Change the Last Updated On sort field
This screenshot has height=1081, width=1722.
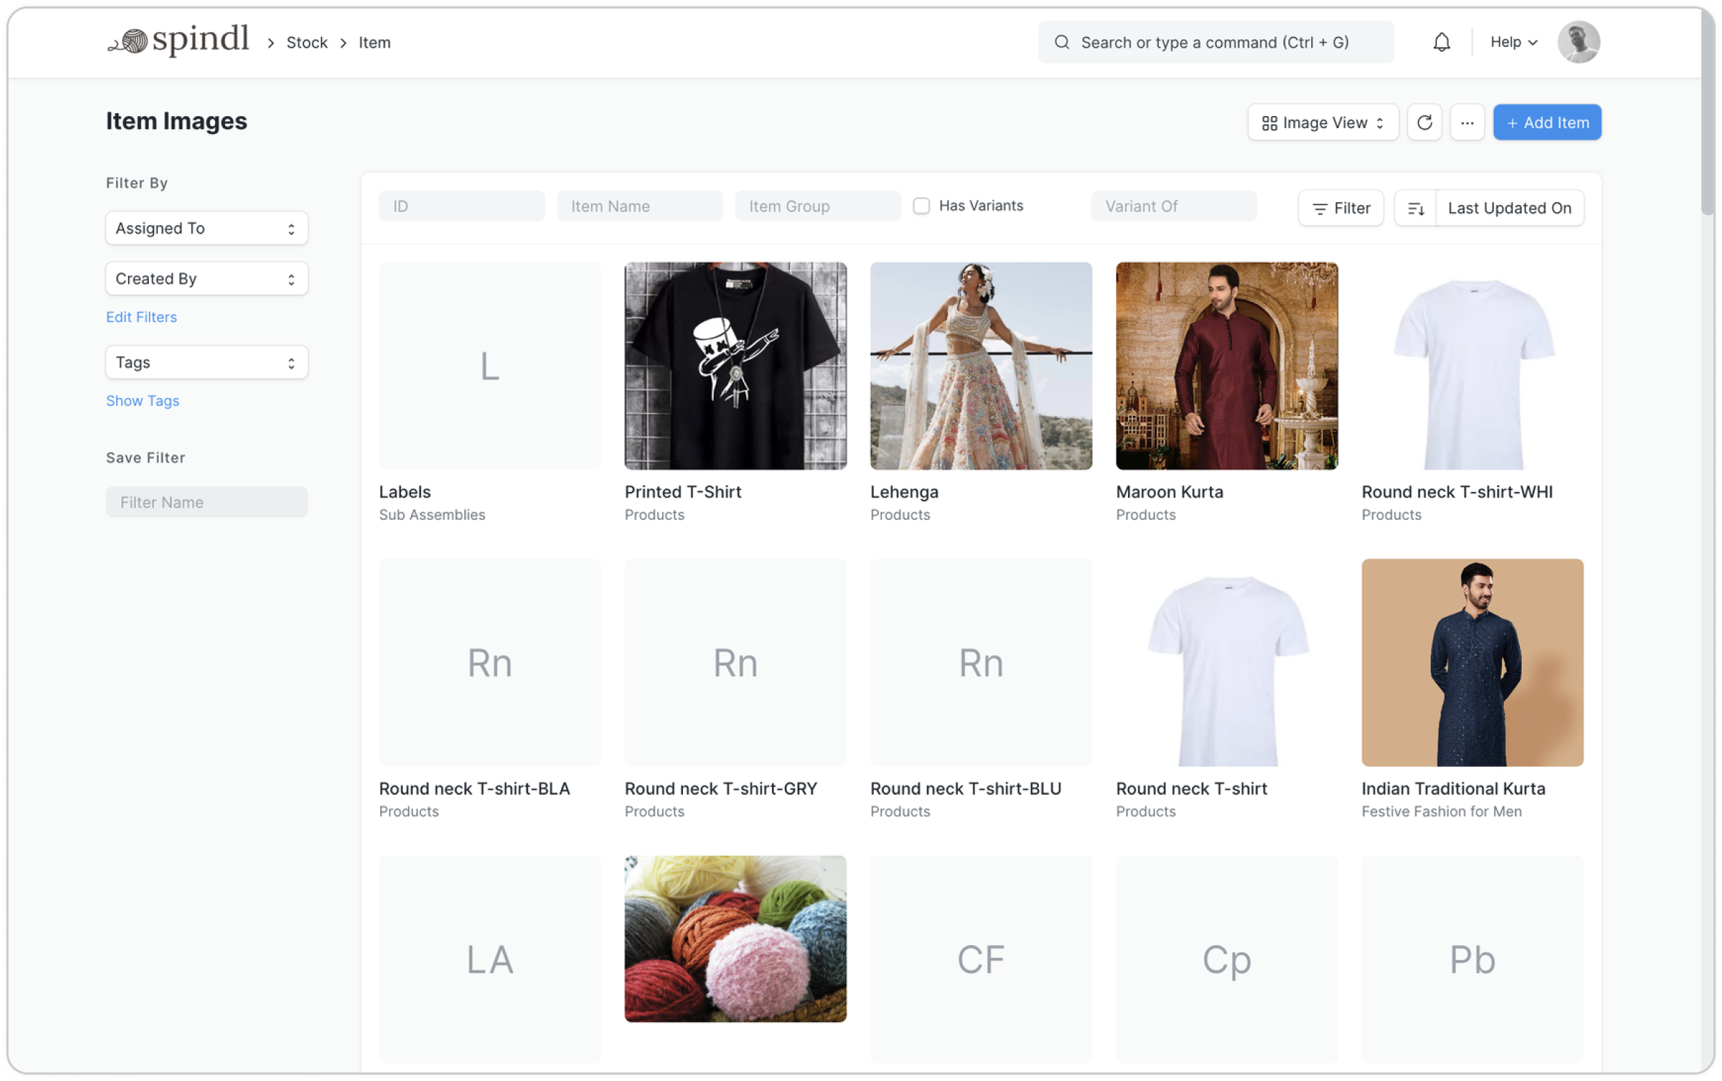pos(1510,208)
